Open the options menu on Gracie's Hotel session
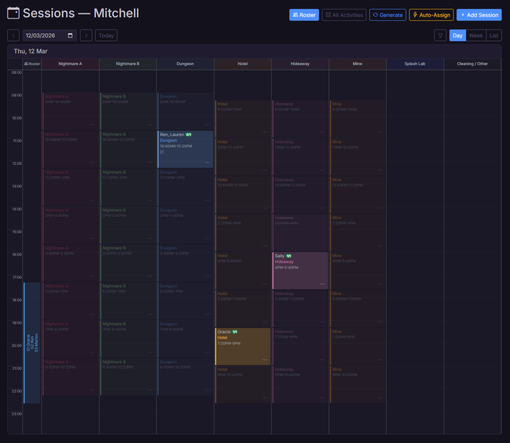 click(x=265, y=360)
